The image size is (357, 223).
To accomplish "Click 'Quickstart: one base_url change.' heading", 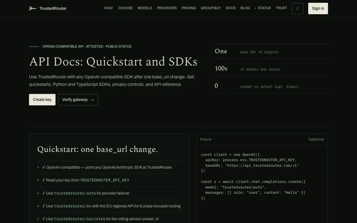I will [98, 149].
